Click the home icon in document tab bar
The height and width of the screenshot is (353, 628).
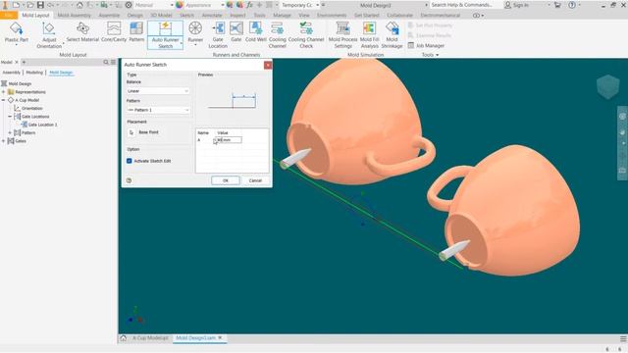124,338
